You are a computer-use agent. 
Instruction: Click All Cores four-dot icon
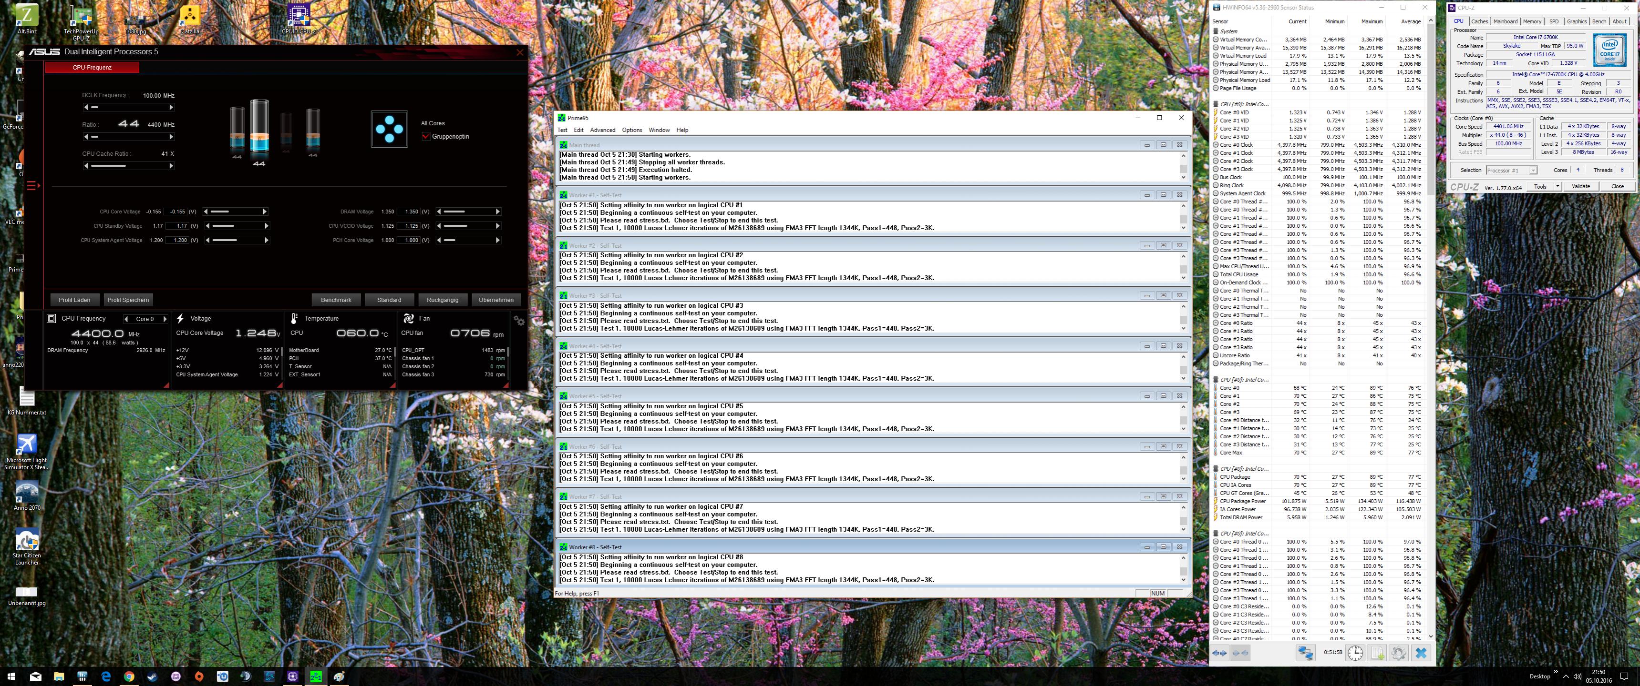(389, 129)
